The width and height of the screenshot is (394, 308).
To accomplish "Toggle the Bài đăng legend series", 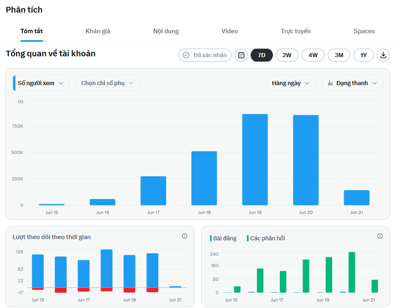I will click(223, 238).
